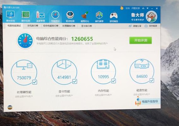Viewport: 179px width, 126px height.
Task: Switch to the 综合性能排行榜 tab
Action: [x=51, y=26]
